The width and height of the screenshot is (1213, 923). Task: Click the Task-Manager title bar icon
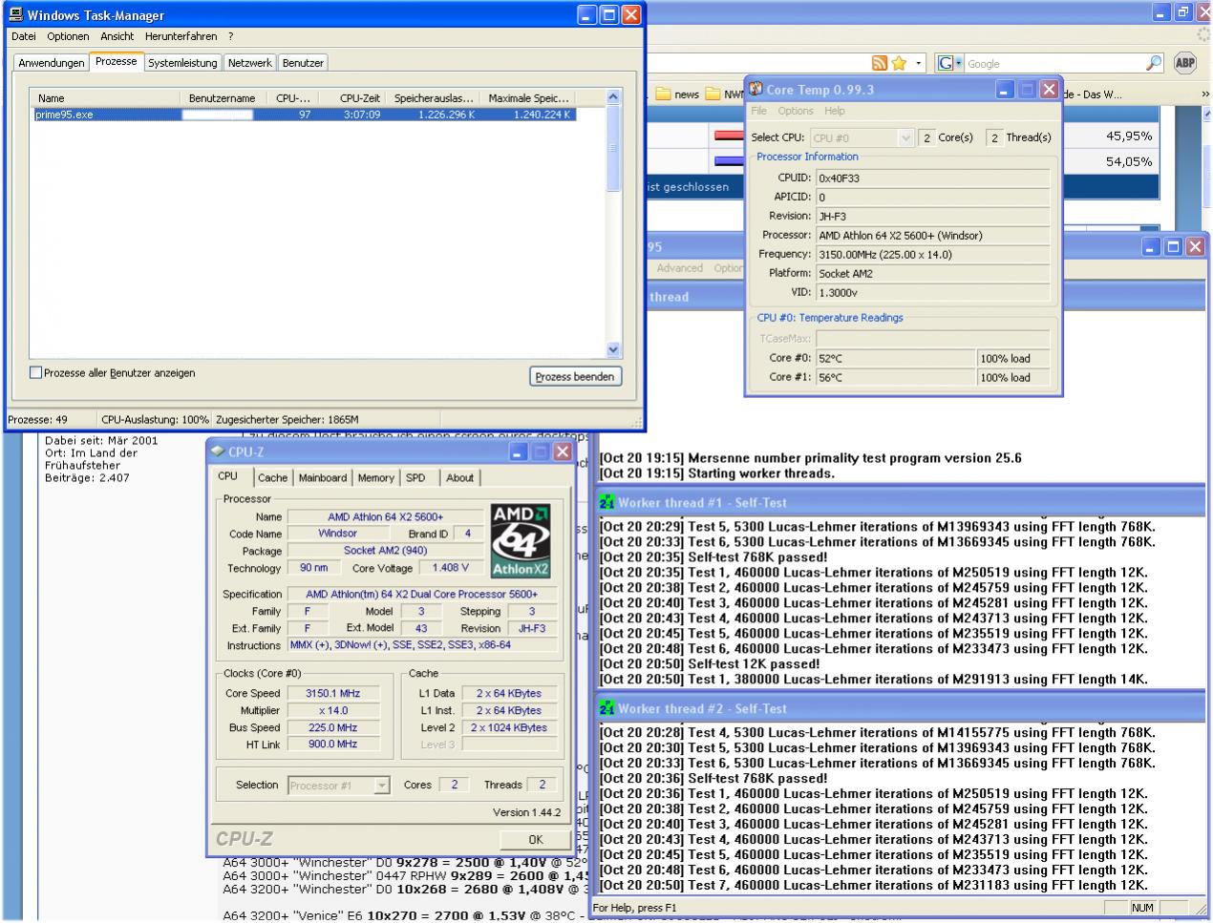tap(16, 15)
